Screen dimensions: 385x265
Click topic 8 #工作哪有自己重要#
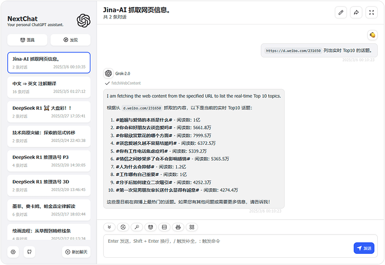click(x=137, y=174)
